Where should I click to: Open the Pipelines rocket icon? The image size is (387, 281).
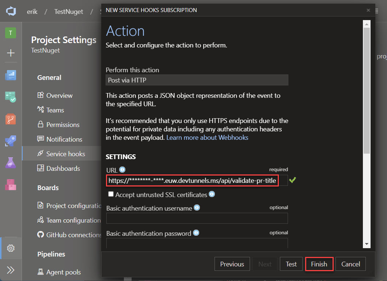point(11,141)
